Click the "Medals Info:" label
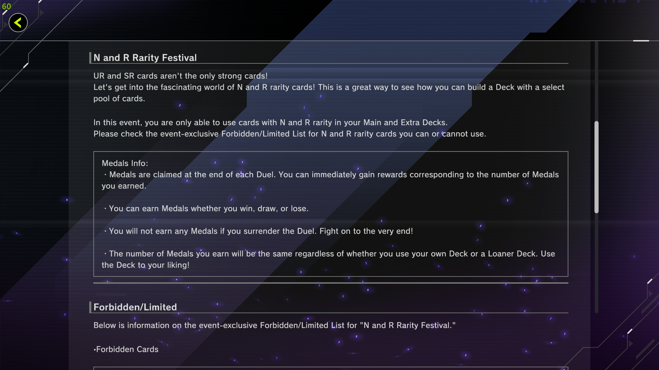Viewport: 659px width, 370px height. 125,163
